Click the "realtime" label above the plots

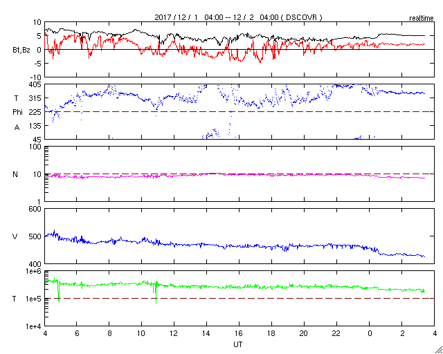pyautogui.click(x=422, y=19)
